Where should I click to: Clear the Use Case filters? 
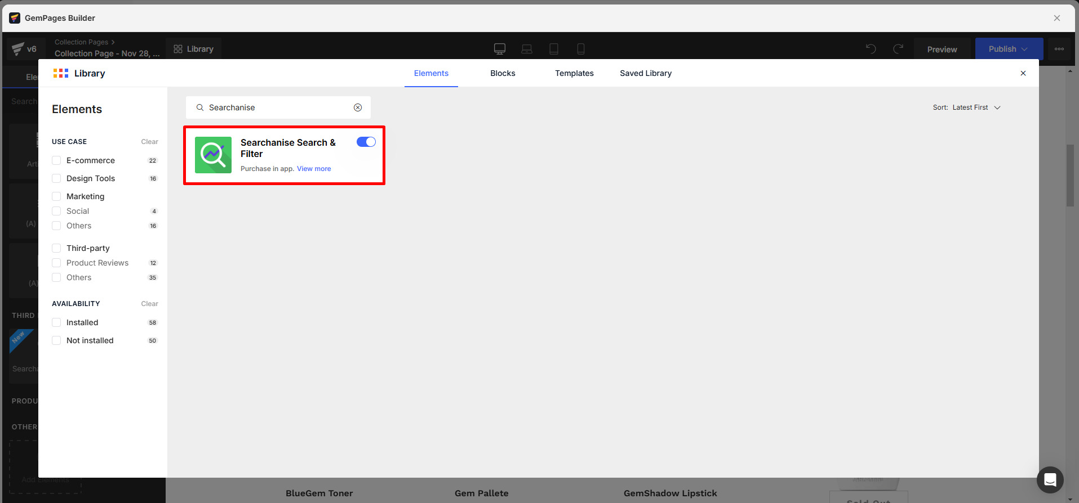(149, 142)
